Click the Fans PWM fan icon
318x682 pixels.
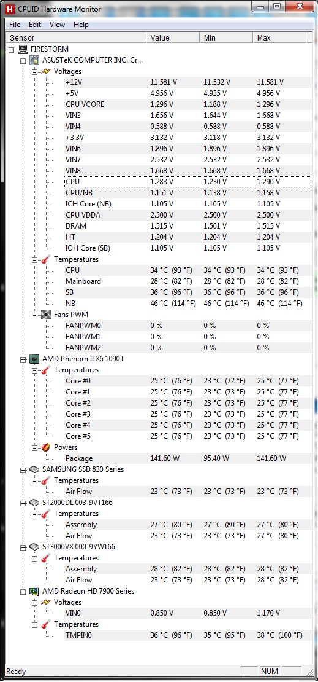click(x=46, y=314)
